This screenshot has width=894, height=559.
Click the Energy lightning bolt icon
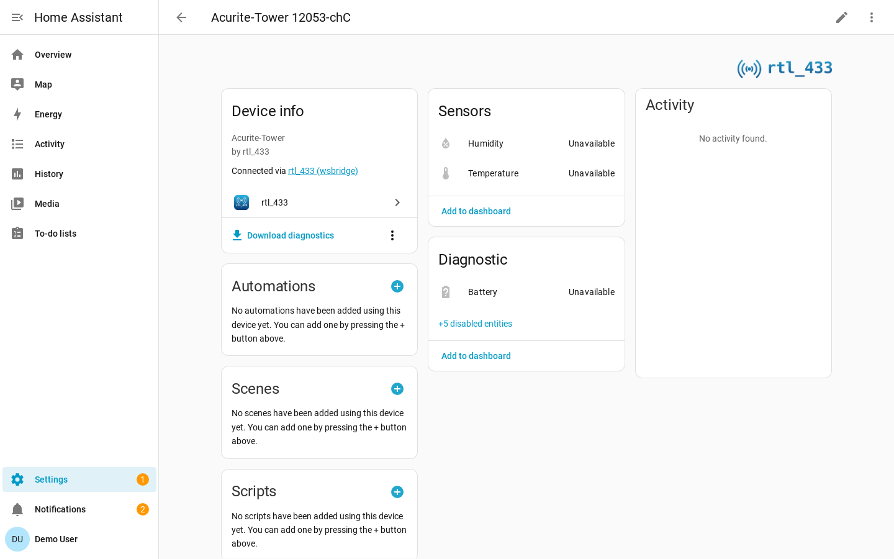tap(17, 114)
